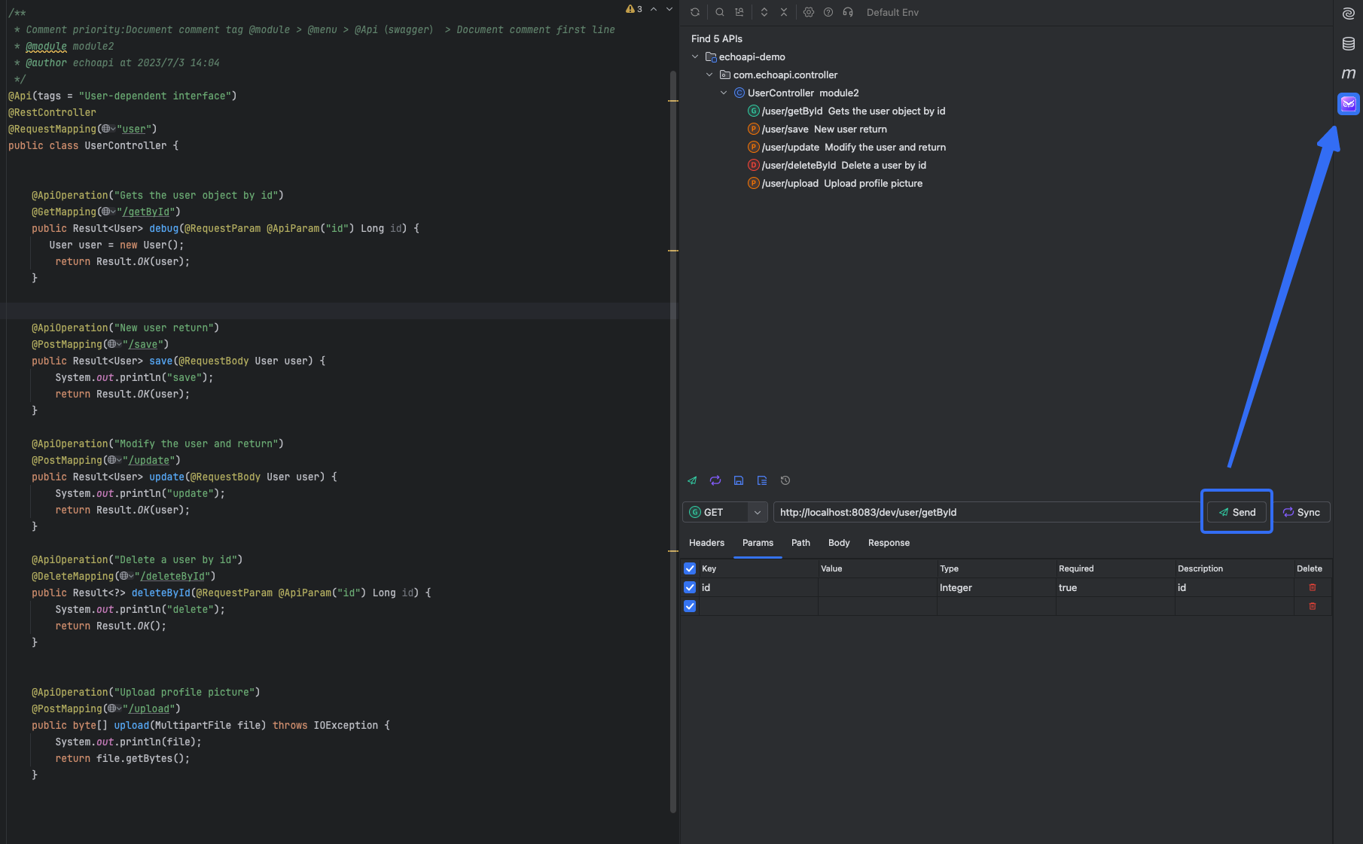Switch to the Headers tab
This screenshot has width=1363, height=844.
pyautogui.click(x=706, y=543)
